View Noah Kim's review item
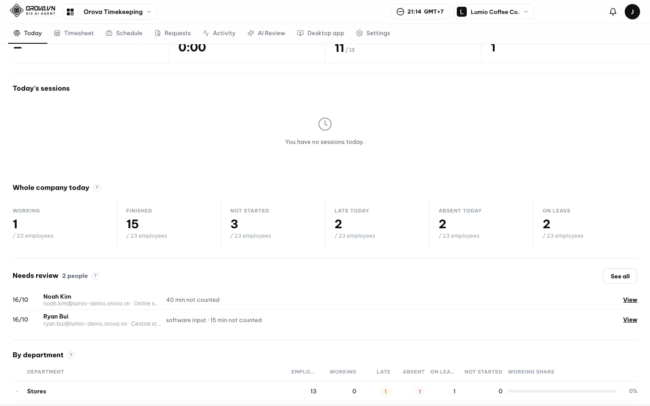The image size is (650, 406). click(x=630, y=300)
